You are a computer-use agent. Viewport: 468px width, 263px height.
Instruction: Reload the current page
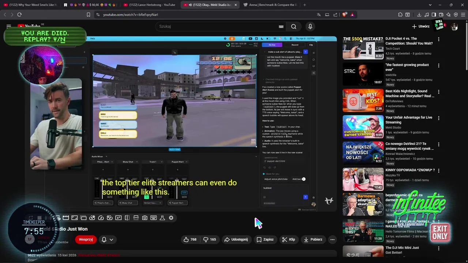click(19, 15)
